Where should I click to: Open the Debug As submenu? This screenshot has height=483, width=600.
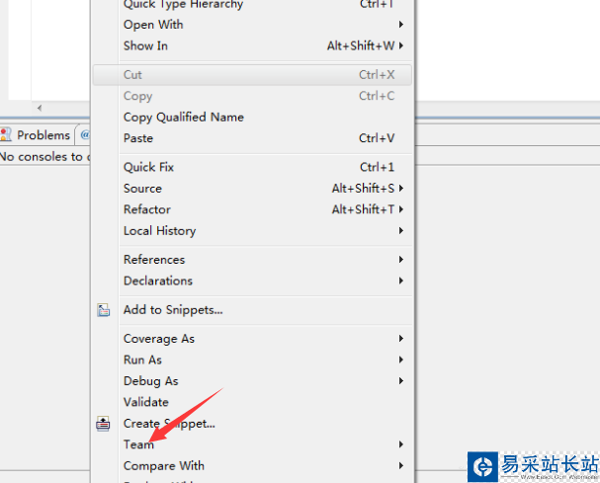[150, 381]
